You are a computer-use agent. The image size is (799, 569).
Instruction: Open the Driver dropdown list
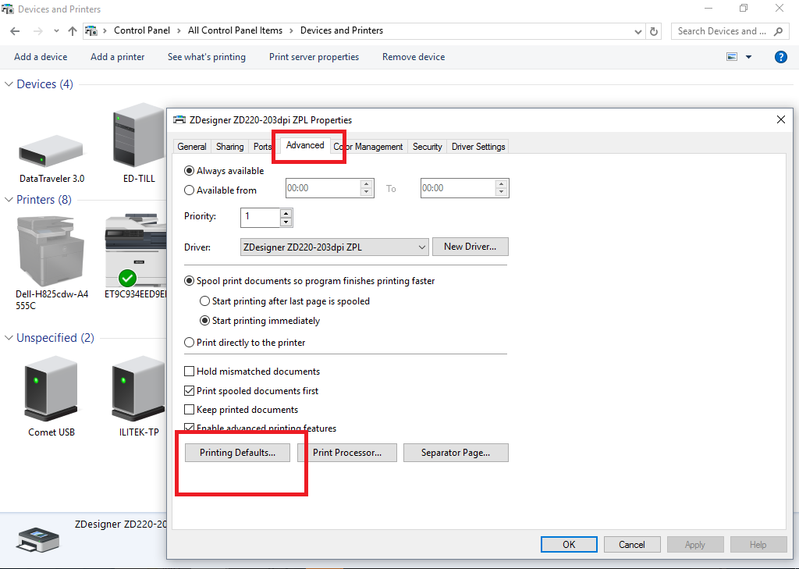point(421,247)
